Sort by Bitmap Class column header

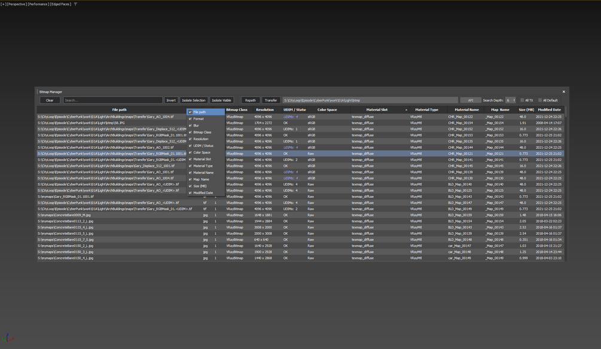tap(236, 110)
